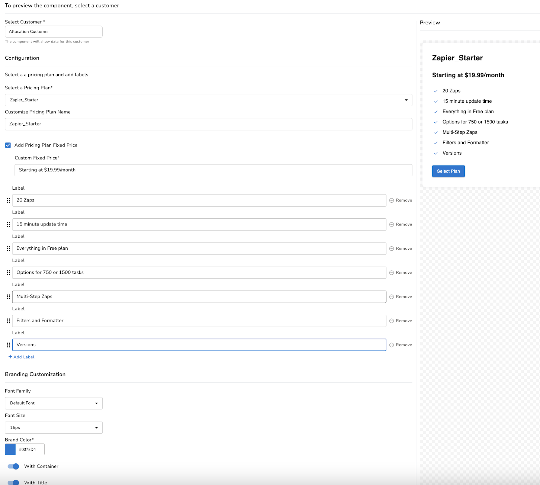The height and width of the screenshot is (485, 540).
Task: Click the Brand Color blue swatch
Action: (x=10, y=449)
